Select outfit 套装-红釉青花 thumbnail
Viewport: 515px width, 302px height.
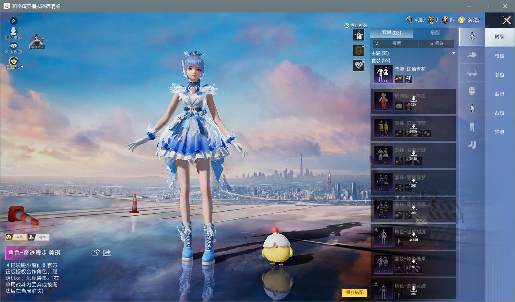383,74
